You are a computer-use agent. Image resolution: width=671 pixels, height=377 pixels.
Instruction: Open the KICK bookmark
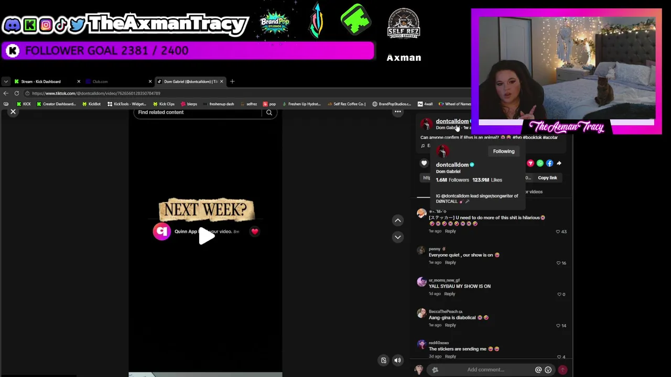click(x=24, y=104)
